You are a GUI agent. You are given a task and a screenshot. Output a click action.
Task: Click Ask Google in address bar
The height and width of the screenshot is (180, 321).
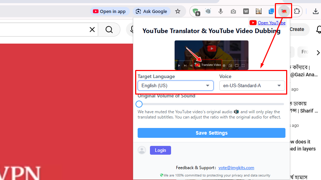point(151,12)
